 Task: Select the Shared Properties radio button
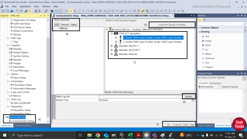pos(220,87)
